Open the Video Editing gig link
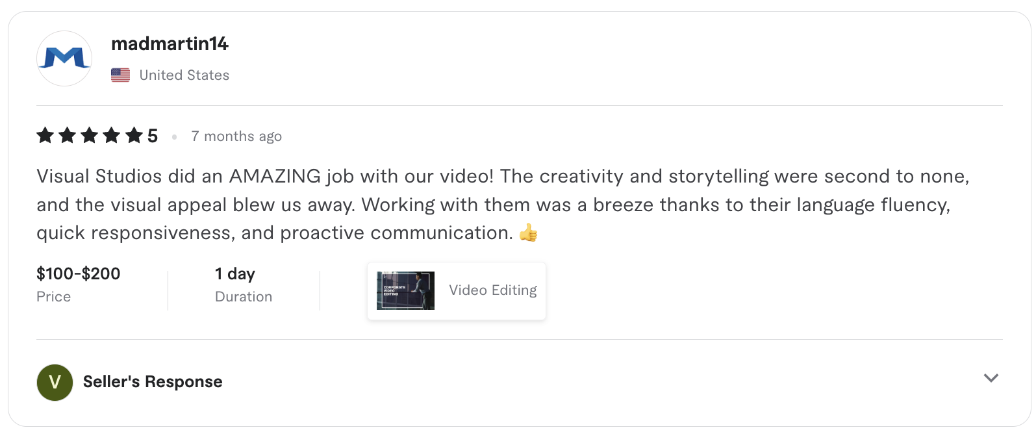Image resolution: width=1036 pixels, height=432 pixels. pos(493,290)
